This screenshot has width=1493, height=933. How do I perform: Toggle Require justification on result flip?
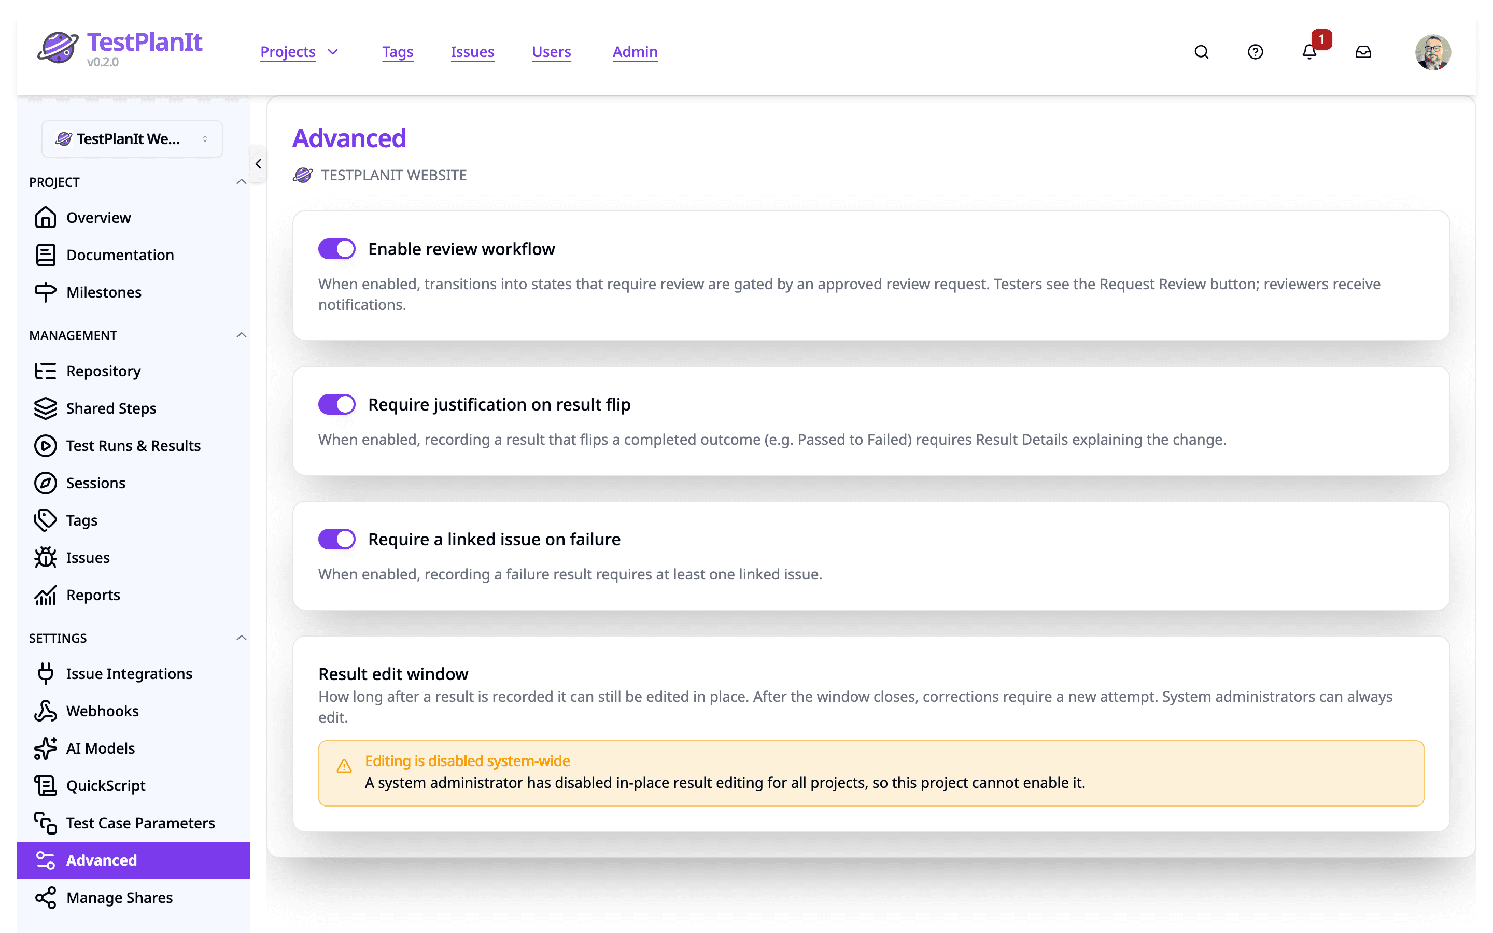click(337, 404)
